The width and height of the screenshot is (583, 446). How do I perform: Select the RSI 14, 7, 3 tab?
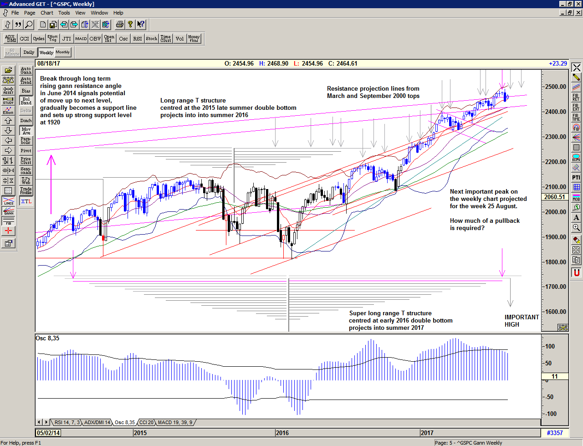point(66,422)
